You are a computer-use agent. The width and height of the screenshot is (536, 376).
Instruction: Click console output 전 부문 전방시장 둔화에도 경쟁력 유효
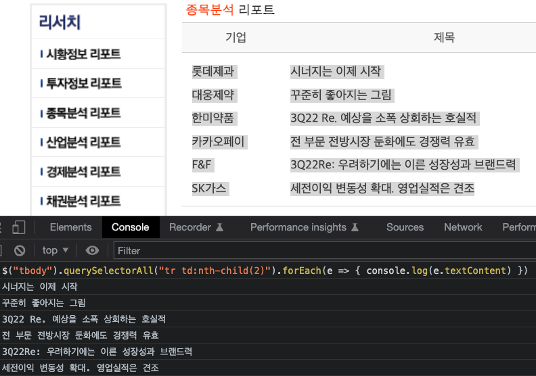(x=81, y=335)
